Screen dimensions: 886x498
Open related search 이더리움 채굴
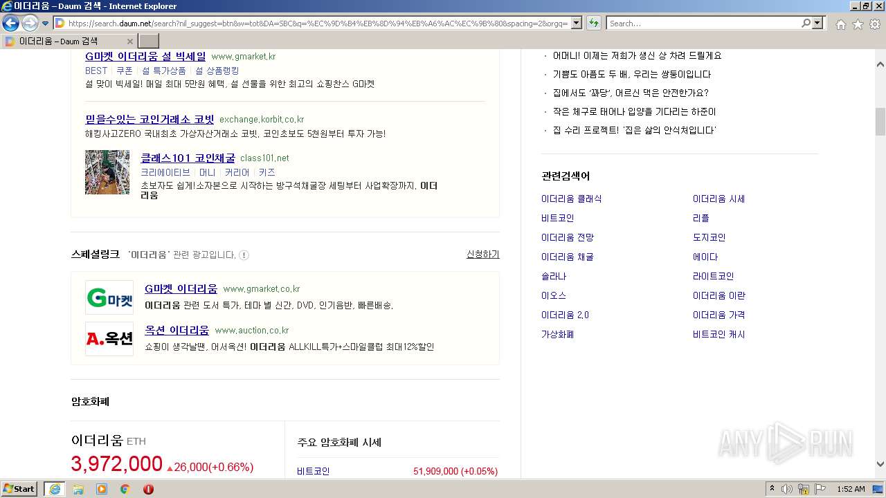pyautogui.click(x=568, y=257)
